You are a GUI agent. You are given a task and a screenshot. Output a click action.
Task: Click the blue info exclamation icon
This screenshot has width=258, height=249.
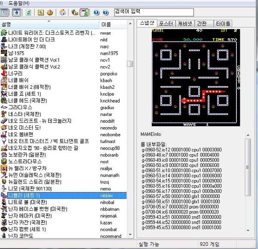point(96,12)
